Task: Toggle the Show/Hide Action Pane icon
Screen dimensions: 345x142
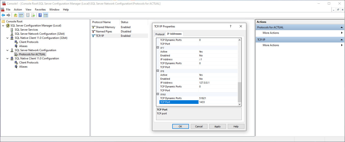Action: click(x=46, y=15)
